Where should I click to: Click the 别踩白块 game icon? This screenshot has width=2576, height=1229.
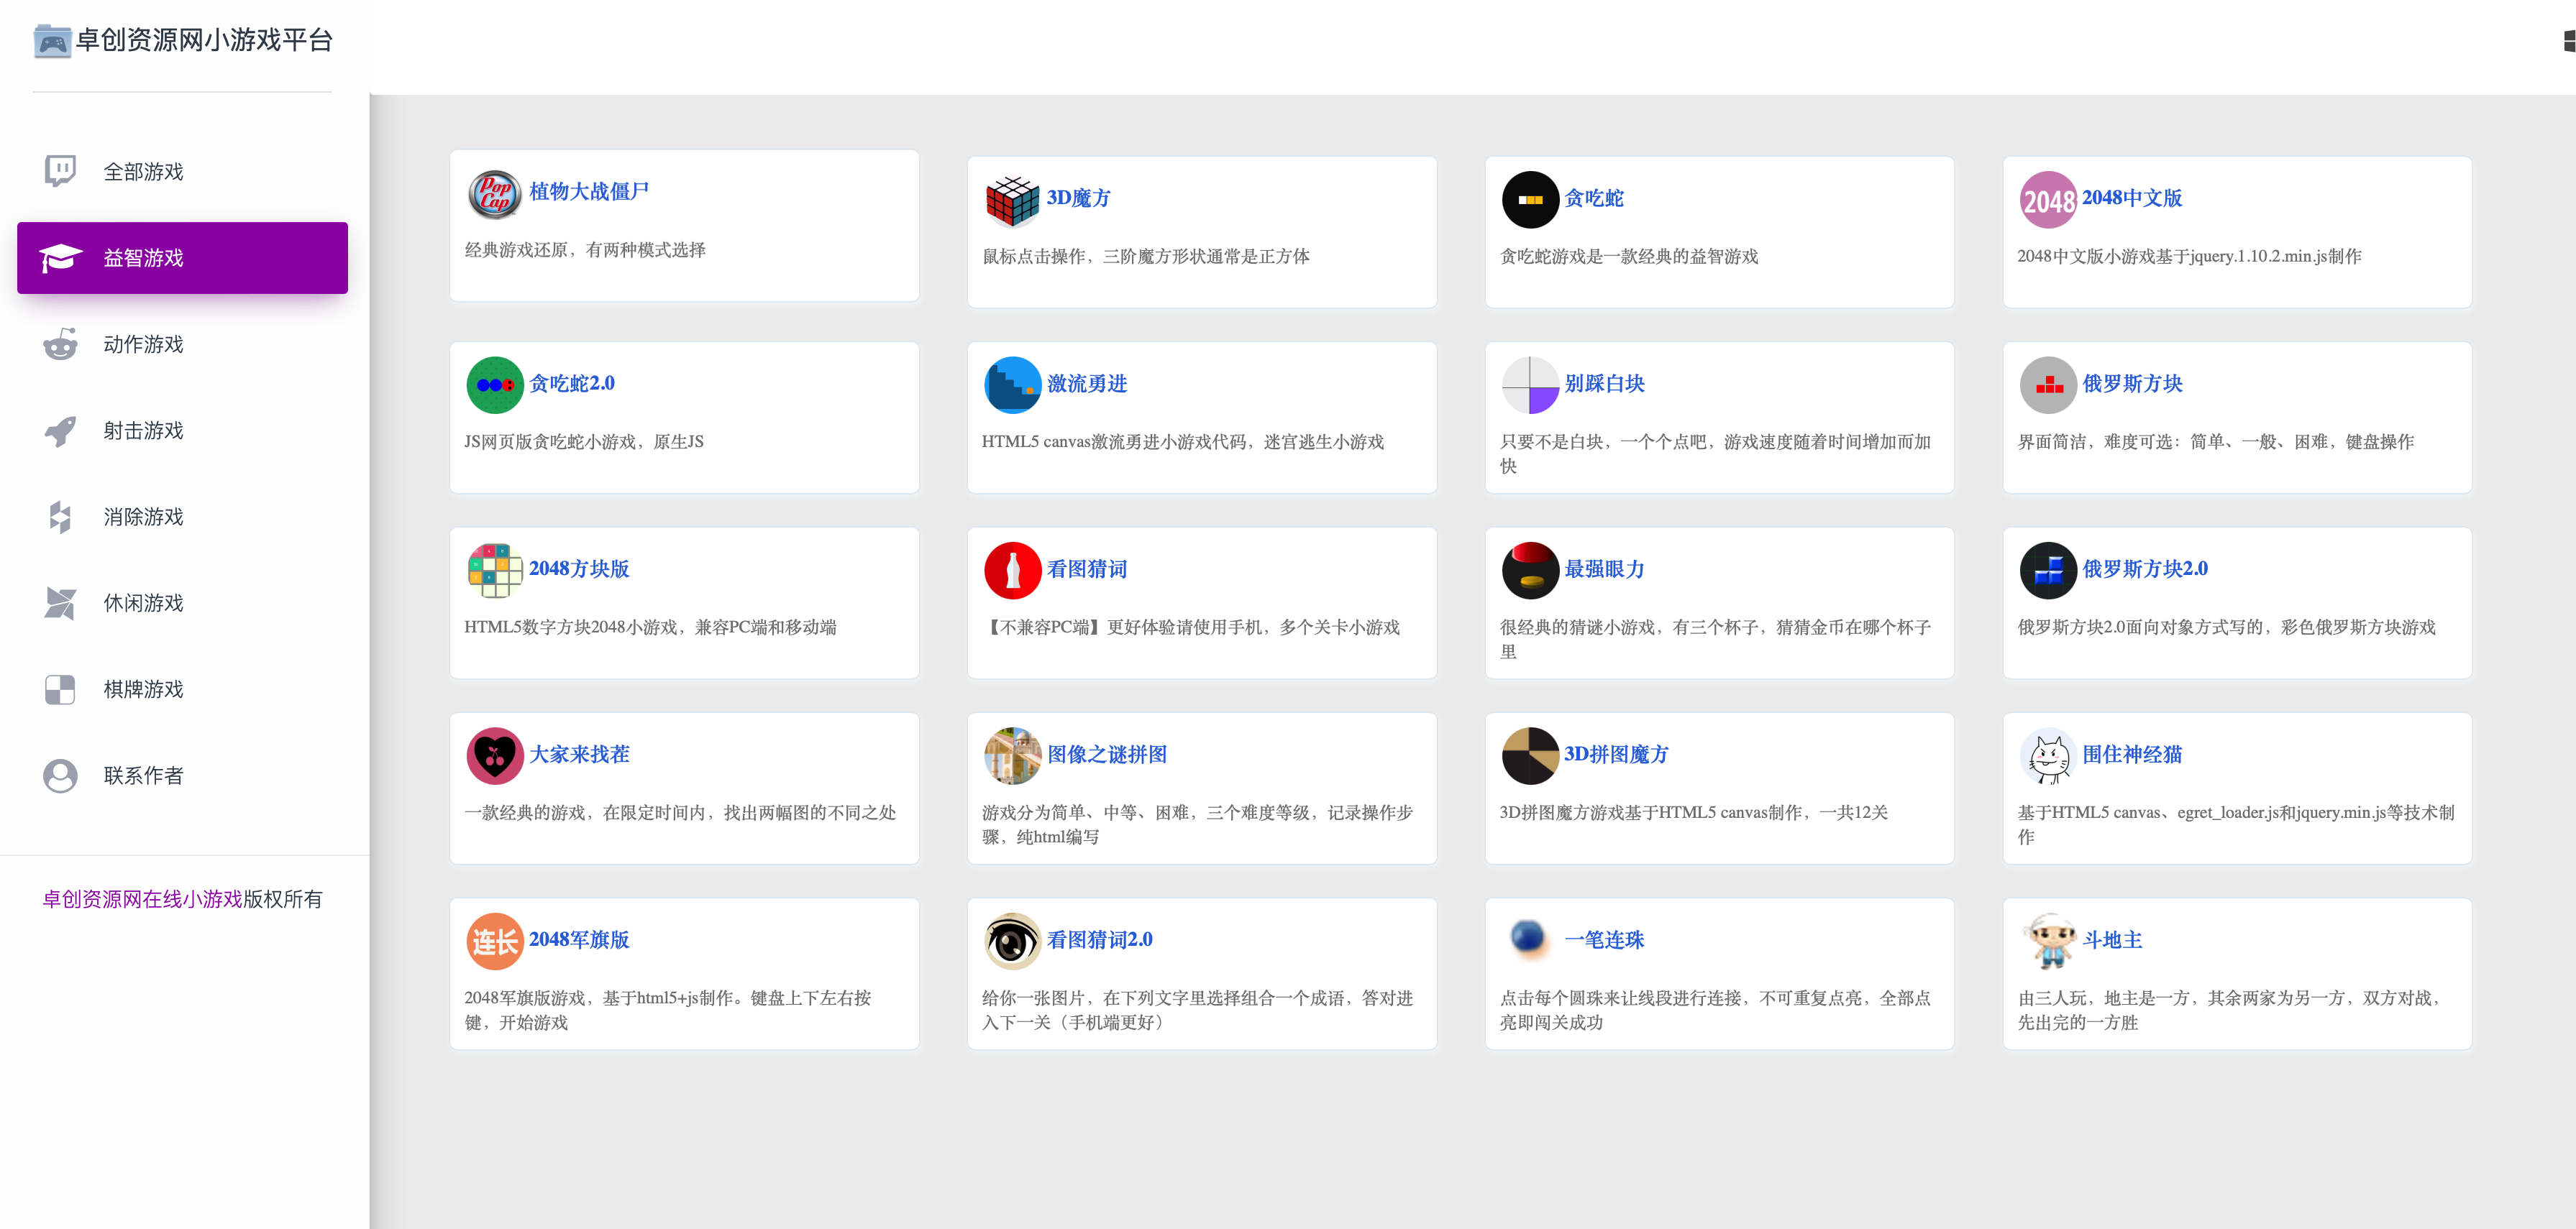tap(1530, 385)
